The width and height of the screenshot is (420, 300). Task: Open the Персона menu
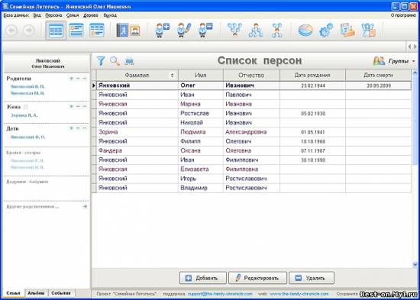click(x=53, y=15)
